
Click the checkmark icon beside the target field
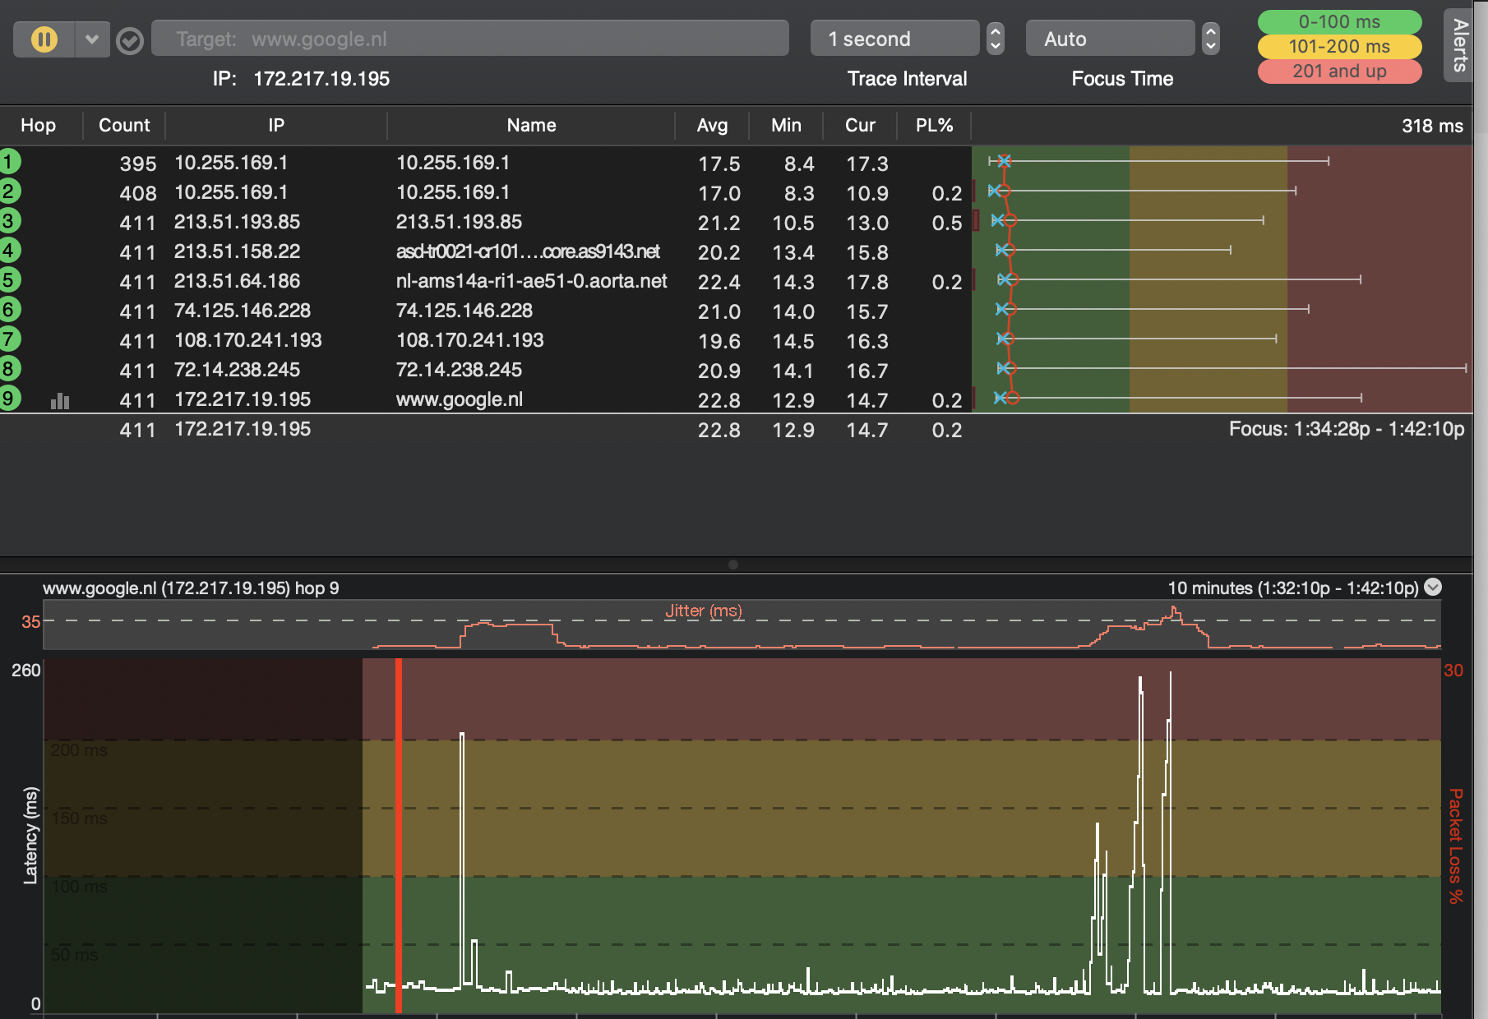click(x=130, y=40)
